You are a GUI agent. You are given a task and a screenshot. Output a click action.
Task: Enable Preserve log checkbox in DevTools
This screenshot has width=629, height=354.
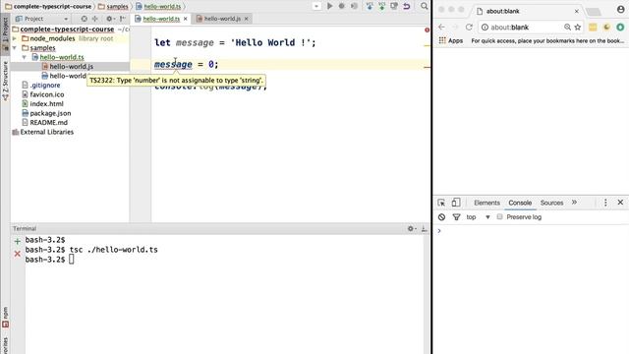[x=499, y=216]
